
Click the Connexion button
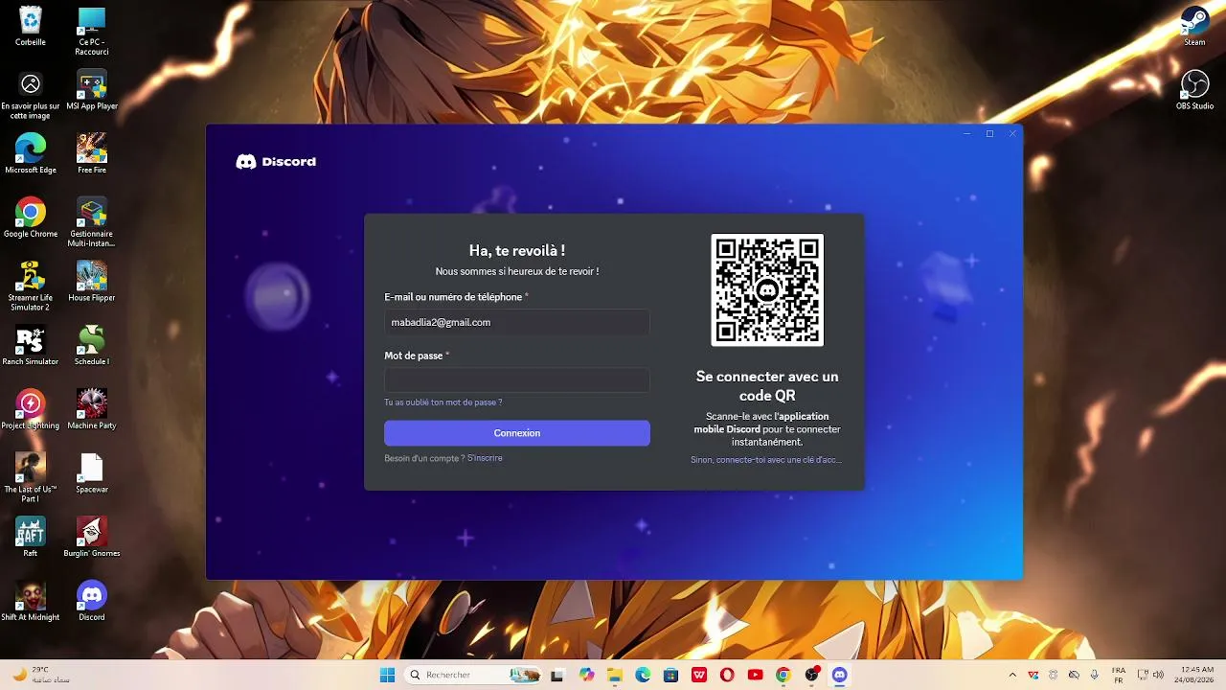(517, 433)
